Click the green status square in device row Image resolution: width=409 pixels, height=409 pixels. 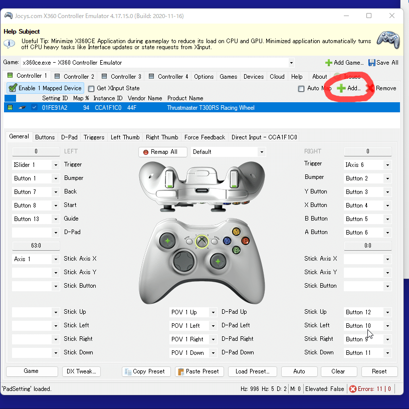(10, 107)
